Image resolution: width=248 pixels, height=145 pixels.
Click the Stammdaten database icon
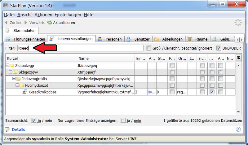click(7, 30)
